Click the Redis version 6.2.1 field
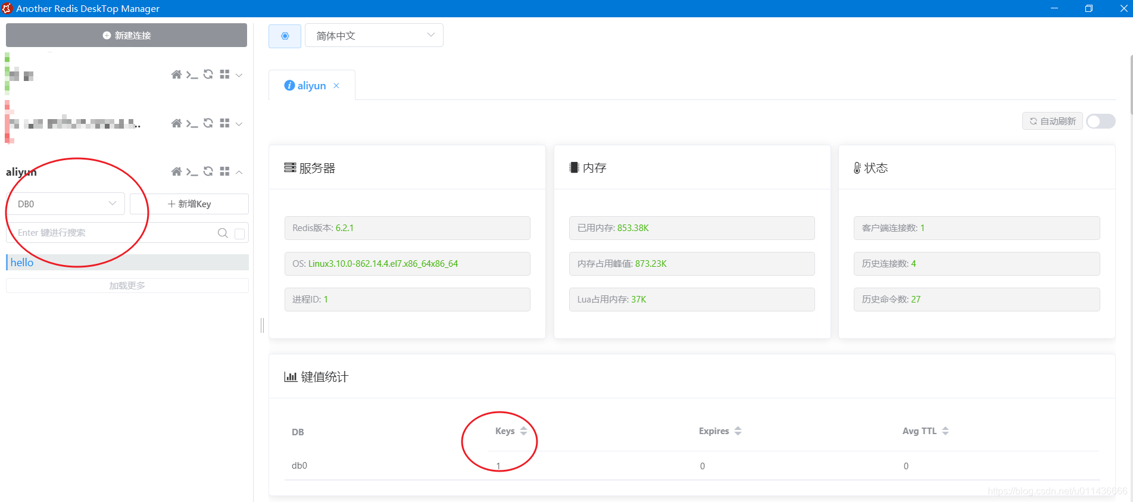 point(407,228)
